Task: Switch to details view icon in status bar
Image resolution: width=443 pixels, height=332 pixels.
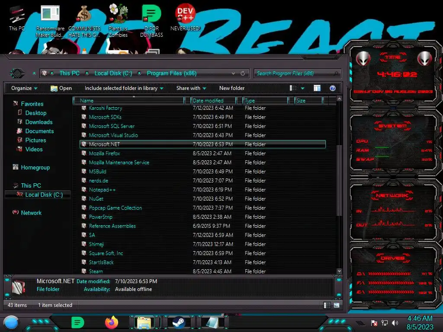Action: pos(327,305)
